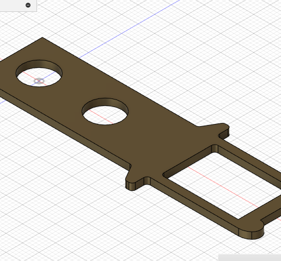Select the origin point marker inside the hole
Image resolution: width=281 pixels, height=261 pixels.
pyautogui.click(x=39, y=81)
